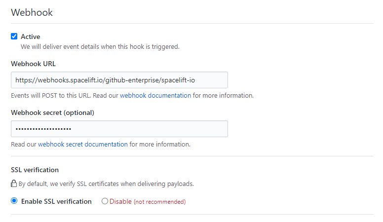Click the 'By default, we verify SSL certificates' text
The height and width of the screenshot is (222, 383).
pos(106,184)
